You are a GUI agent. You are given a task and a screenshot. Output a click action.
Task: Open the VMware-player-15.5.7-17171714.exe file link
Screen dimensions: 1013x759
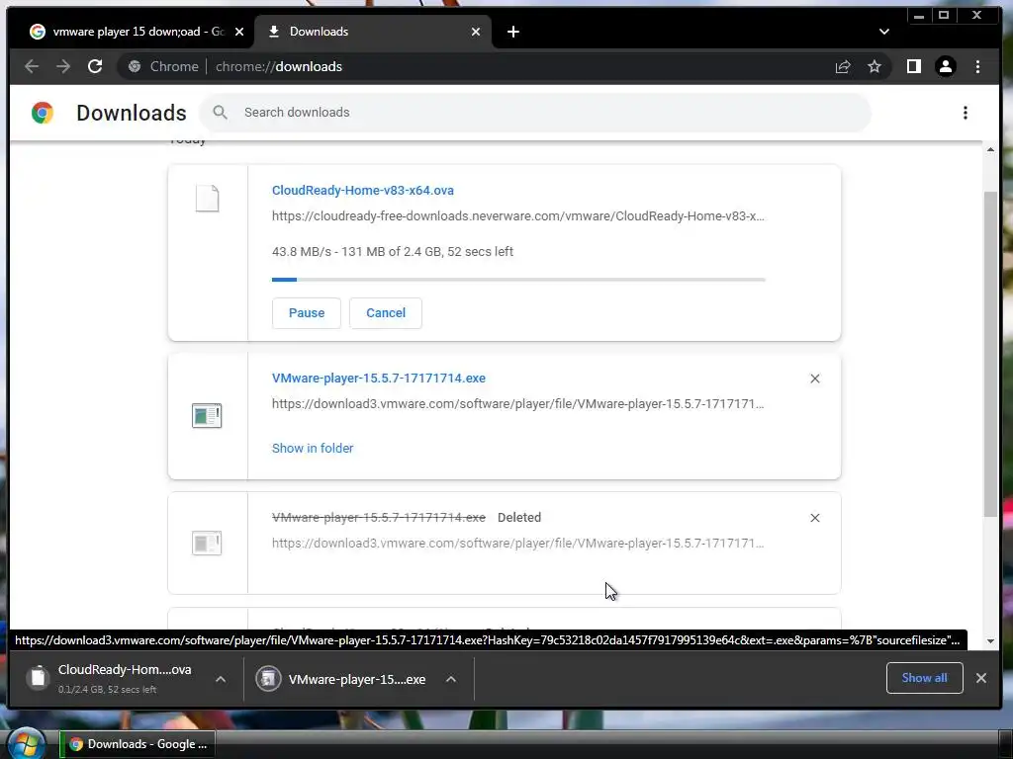coord(379,379)
